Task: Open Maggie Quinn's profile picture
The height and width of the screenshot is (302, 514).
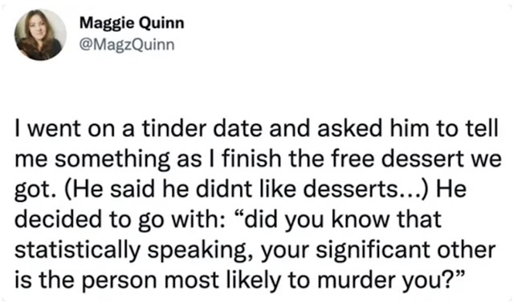Action: tap(40, 35)
